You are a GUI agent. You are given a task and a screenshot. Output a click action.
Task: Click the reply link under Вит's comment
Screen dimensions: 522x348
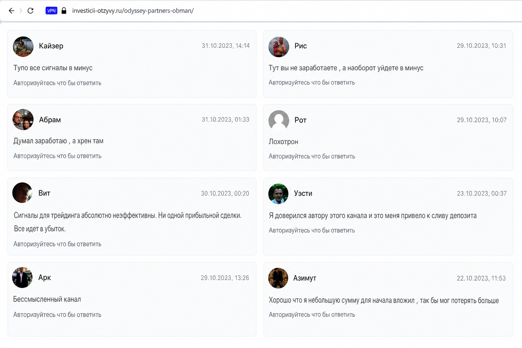[57, 244]
